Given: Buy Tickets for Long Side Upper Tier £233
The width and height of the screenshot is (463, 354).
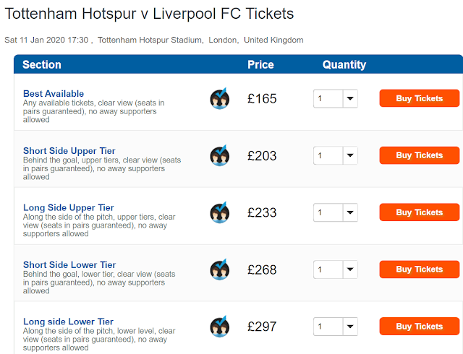Looking at the screenshot, I should (420, 212).
